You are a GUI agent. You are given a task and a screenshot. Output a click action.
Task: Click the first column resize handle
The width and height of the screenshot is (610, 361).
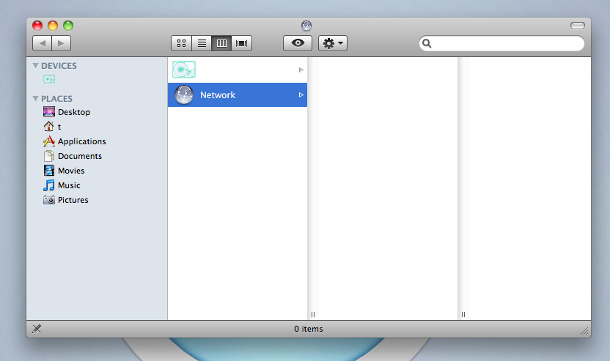tap(313, 314)
